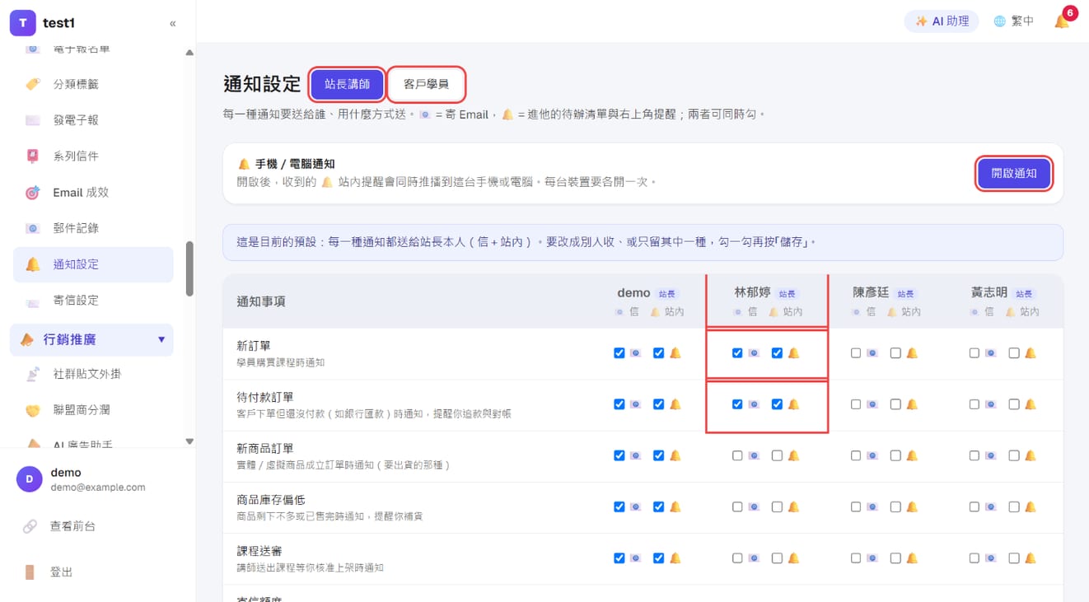1089x602 pixels.
Task: Click the sidebar scrollbar thumb
Action: (x=189, y=268)
